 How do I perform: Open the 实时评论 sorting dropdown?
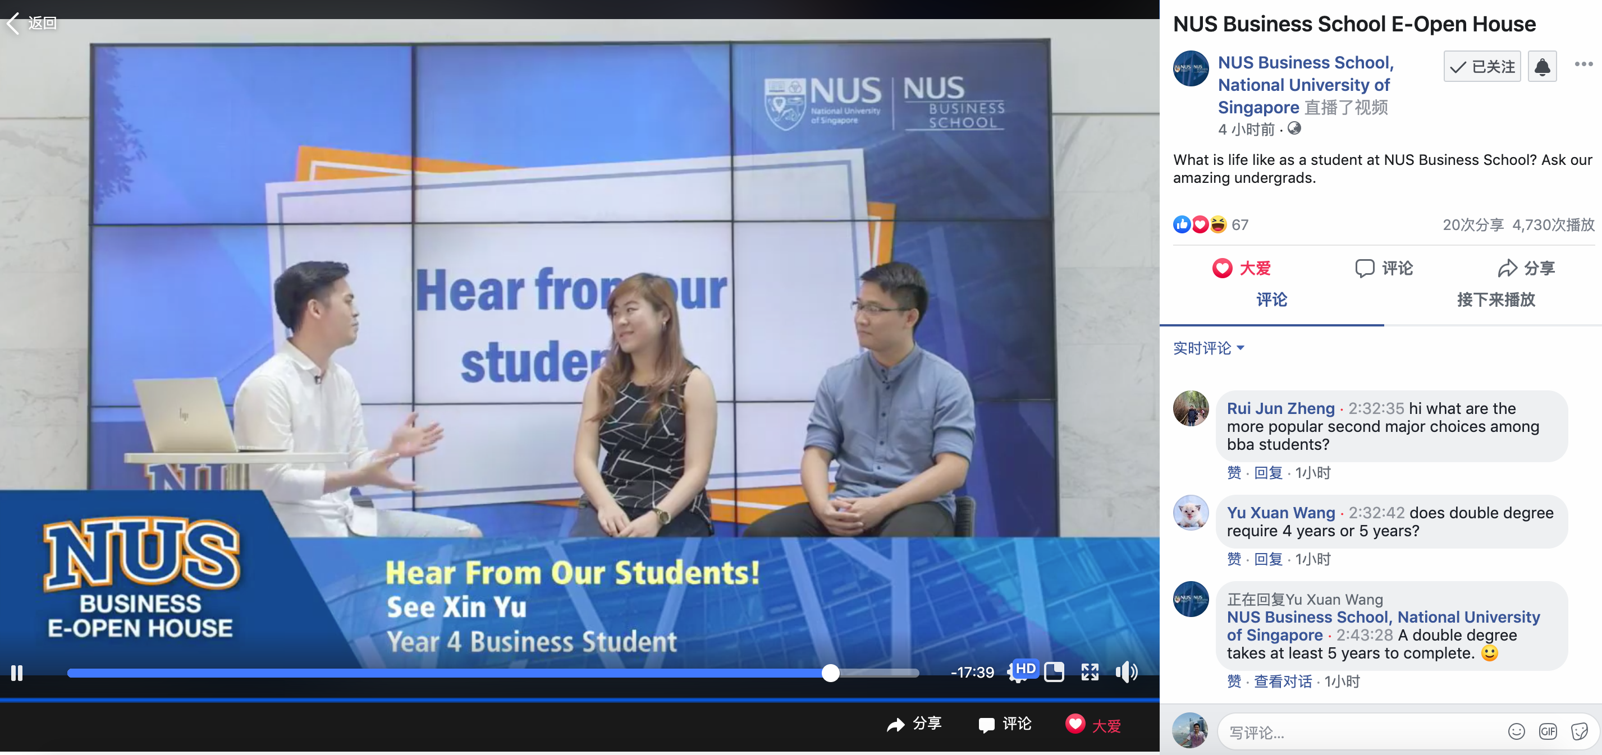point(1209,348)
